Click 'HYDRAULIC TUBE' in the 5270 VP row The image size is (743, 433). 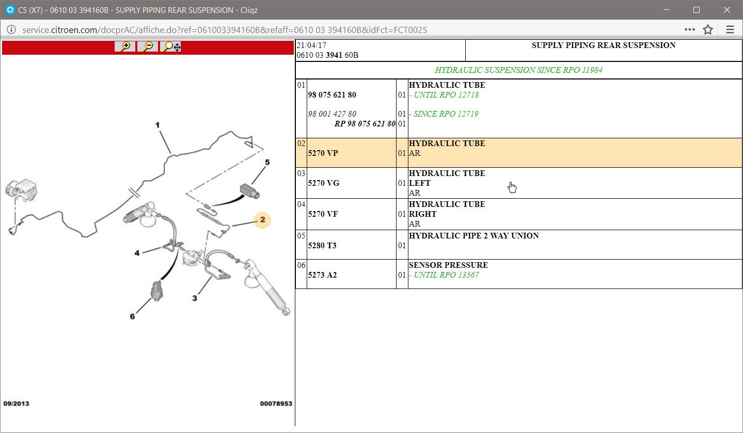click(x=447, y=143)
